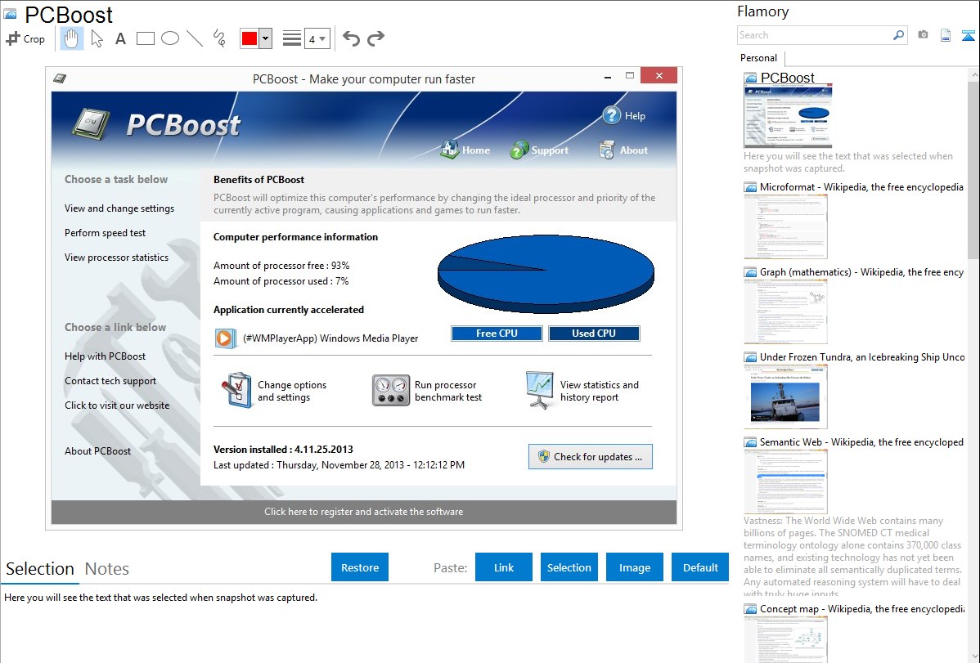
Task: Pick the straight line tool
Action: (195, 38)
